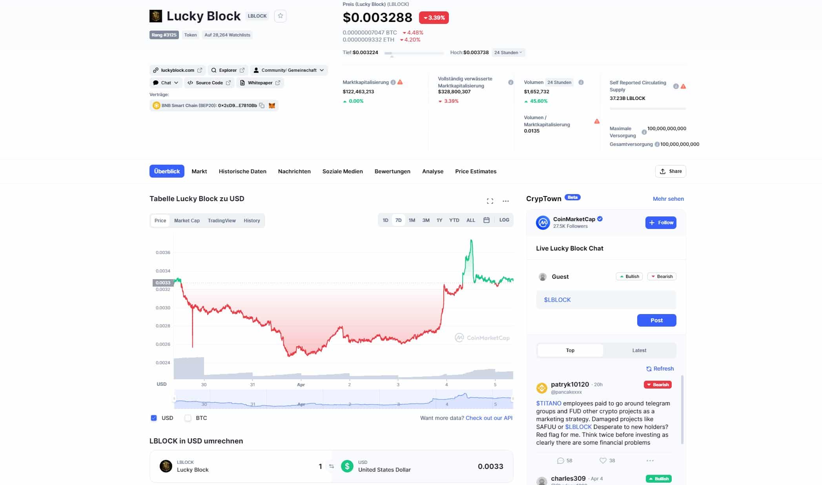The width and height of the screenshot is (822, 485).
Task: Open the Analyse tab
Action: [433, 171]
